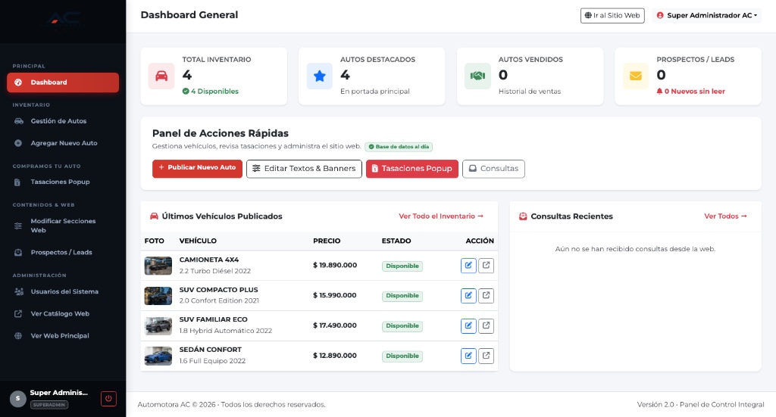Click the price $ 17.490.000
Image resolution: width=776 pixels, height=417 pixels.
(334, 325)
